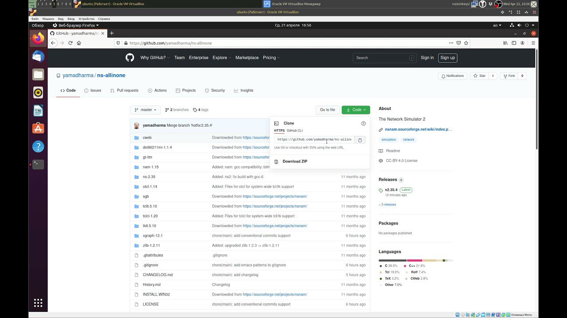
Task: Open the Устройства menu in VirtualBox
Action: 86,19
